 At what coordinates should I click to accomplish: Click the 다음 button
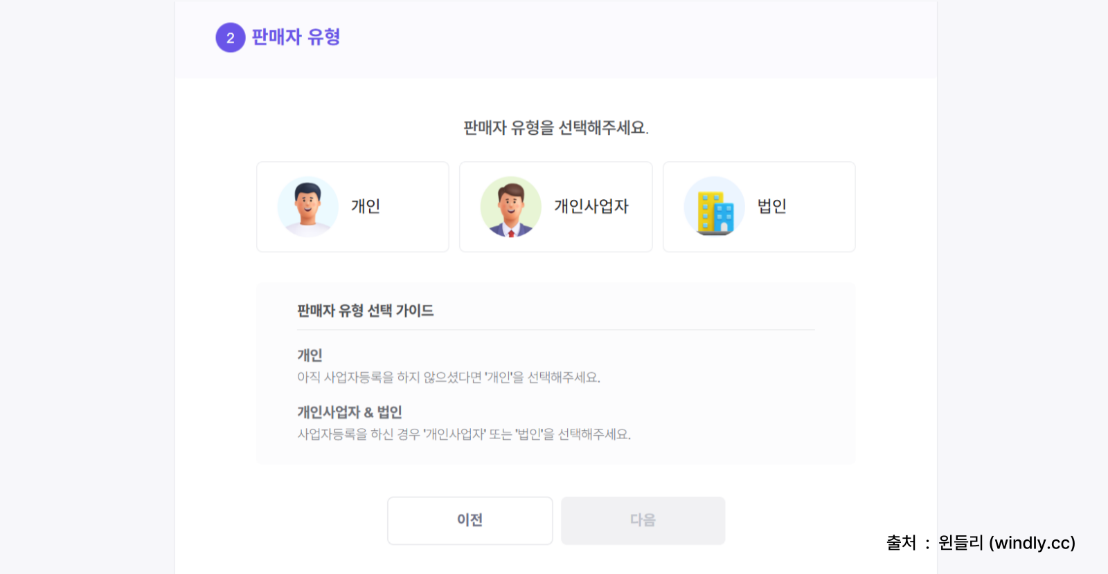click(642, 520)
